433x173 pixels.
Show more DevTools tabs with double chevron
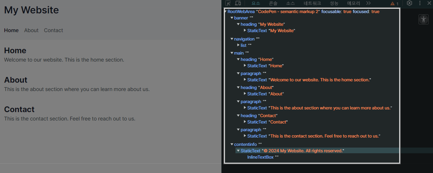(369, 3)
